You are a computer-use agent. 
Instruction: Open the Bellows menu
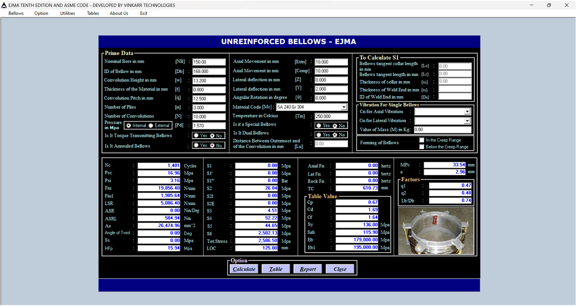point(16,13)
